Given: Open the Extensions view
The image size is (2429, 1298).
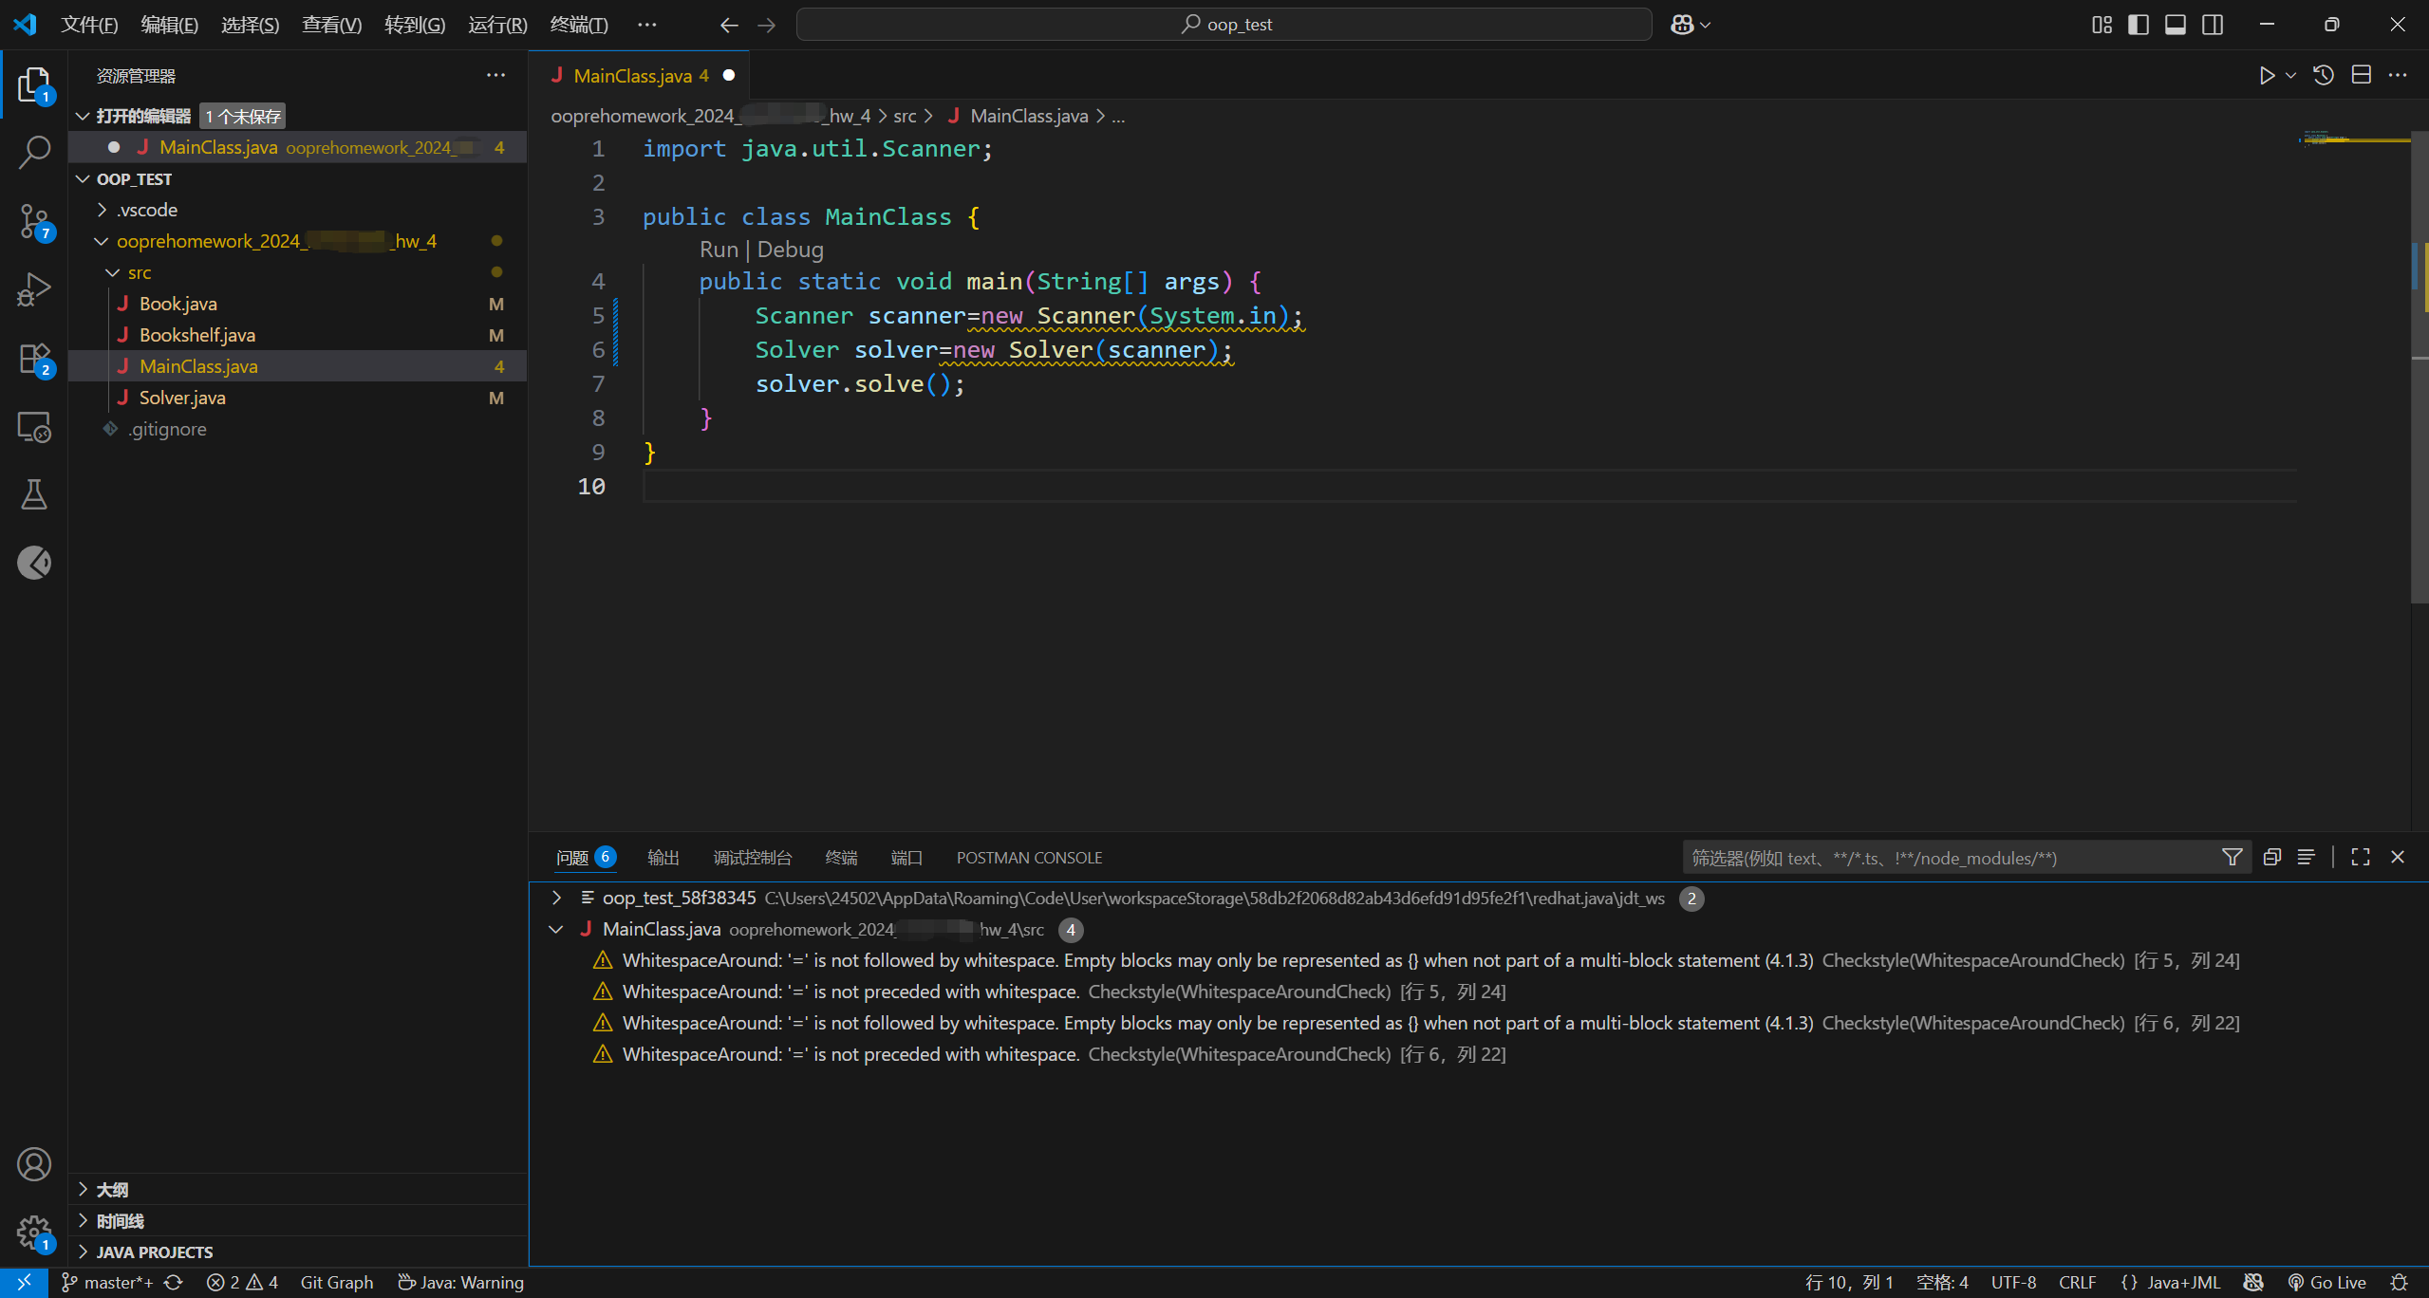Looking at the screenshot, I should (x=34, y=359).
